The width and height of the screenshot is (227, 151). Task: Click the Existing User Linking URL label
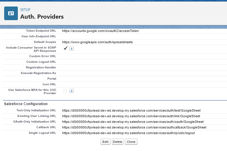coord(37,116)
